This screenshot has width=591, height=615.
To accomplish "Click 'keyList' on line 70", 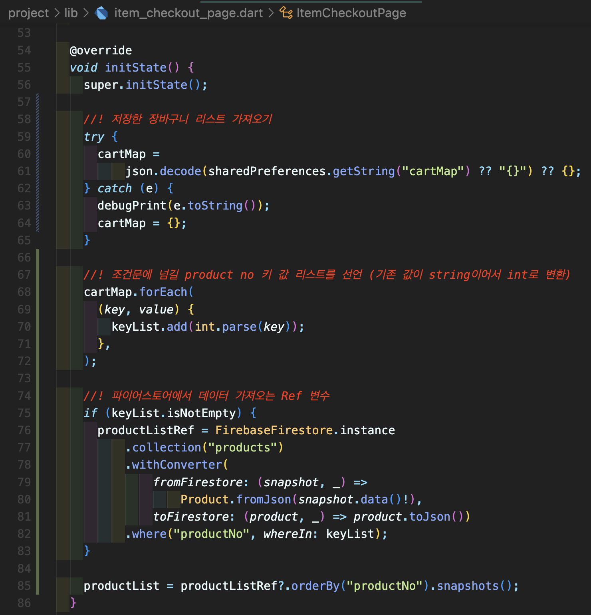I will click(136, 327).
